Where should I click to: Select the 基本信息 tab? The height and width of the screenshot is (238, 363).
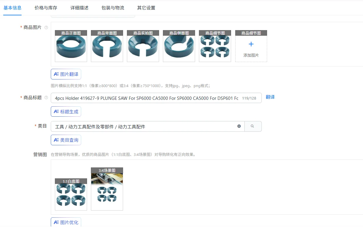(12, 8)
